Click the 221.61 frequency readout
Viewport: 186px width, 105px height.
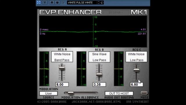point(142,34)
